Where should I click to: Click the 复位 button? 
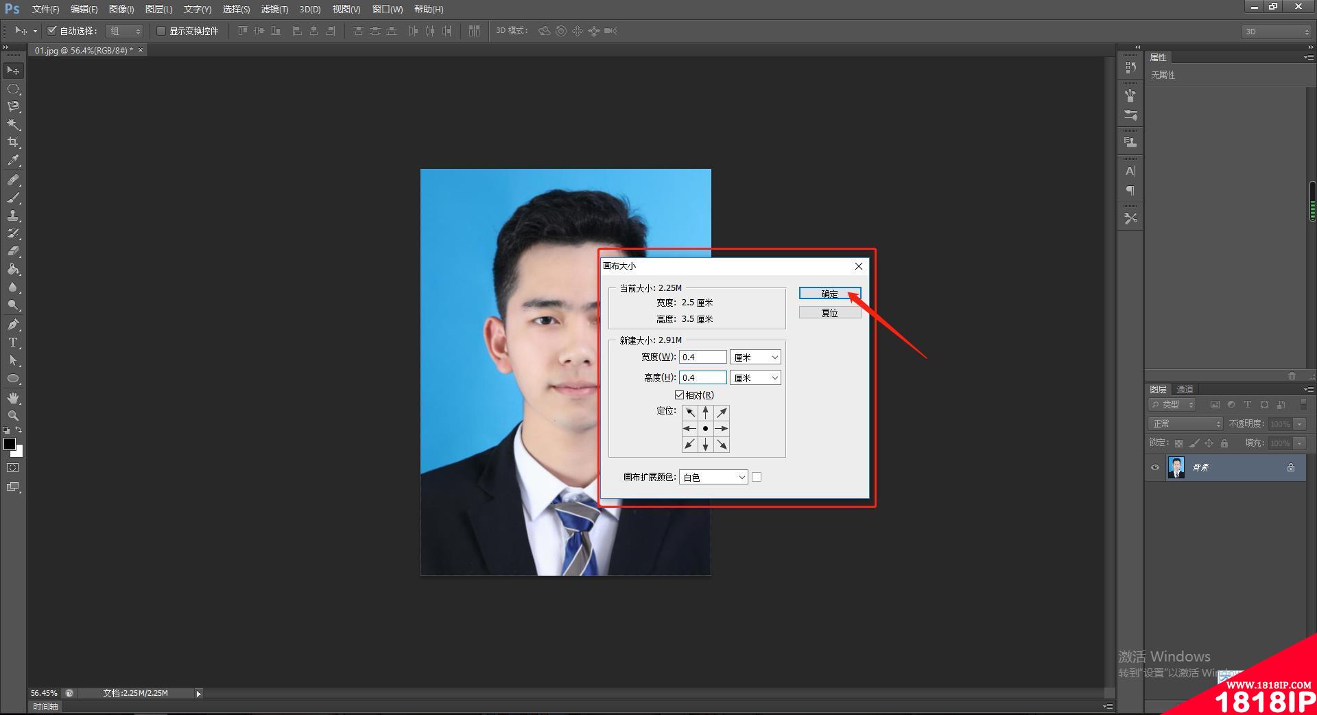click(x=830, y=313)
